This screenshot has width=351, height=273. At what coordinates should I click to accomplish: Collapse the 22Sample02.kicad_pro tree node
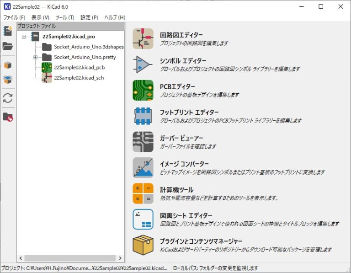click(x=24, y=37)
